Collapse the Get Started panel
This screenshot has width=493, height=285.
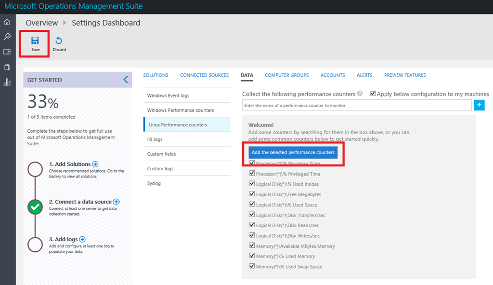point(126,80)
